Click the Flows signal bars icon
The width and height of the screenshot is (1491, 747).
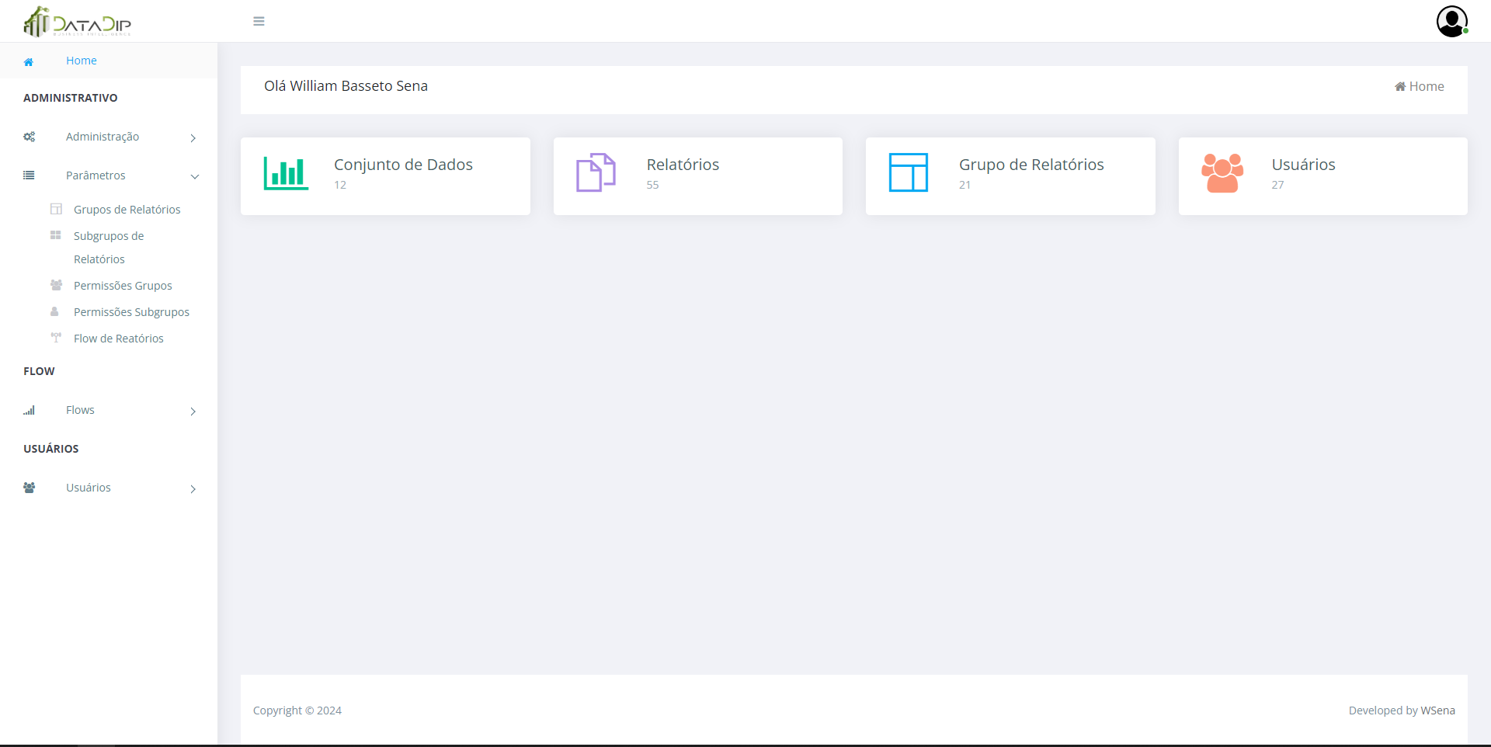[x=29, y=410]
